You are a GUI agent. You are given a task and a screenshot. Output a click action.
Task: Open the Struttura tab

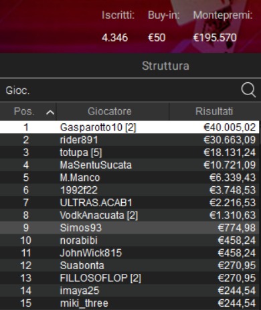coord(165,66)
